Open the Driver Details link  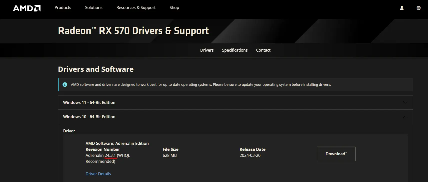98,174
